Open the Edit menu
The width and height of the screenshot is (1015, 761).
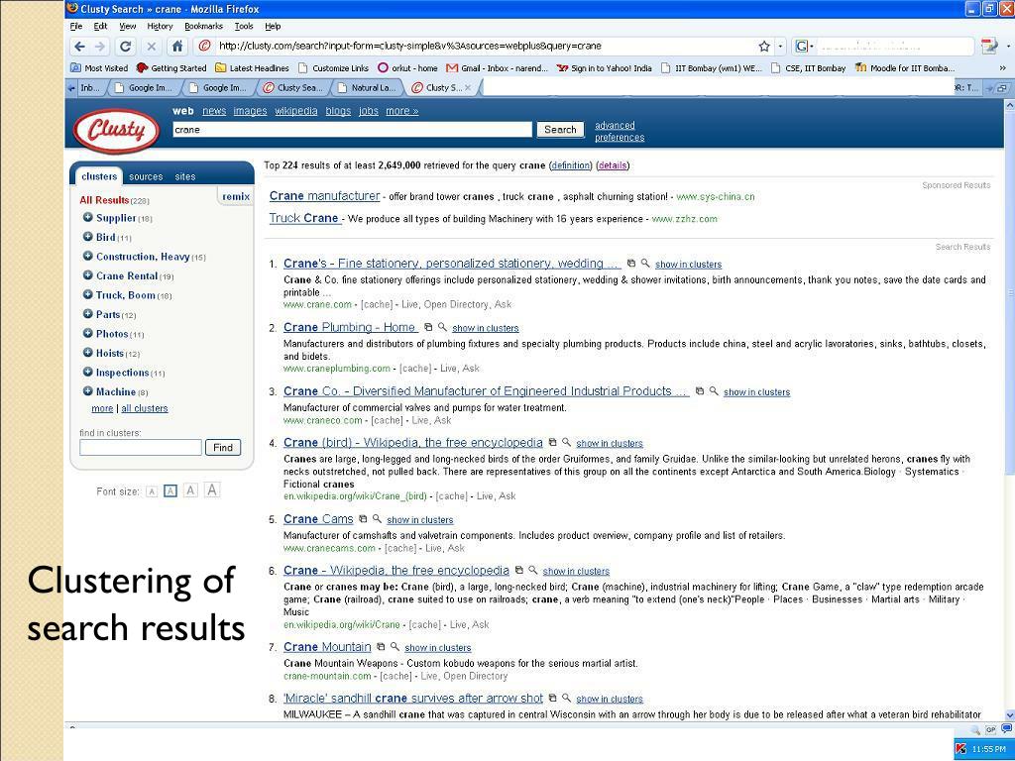point(100,26)
